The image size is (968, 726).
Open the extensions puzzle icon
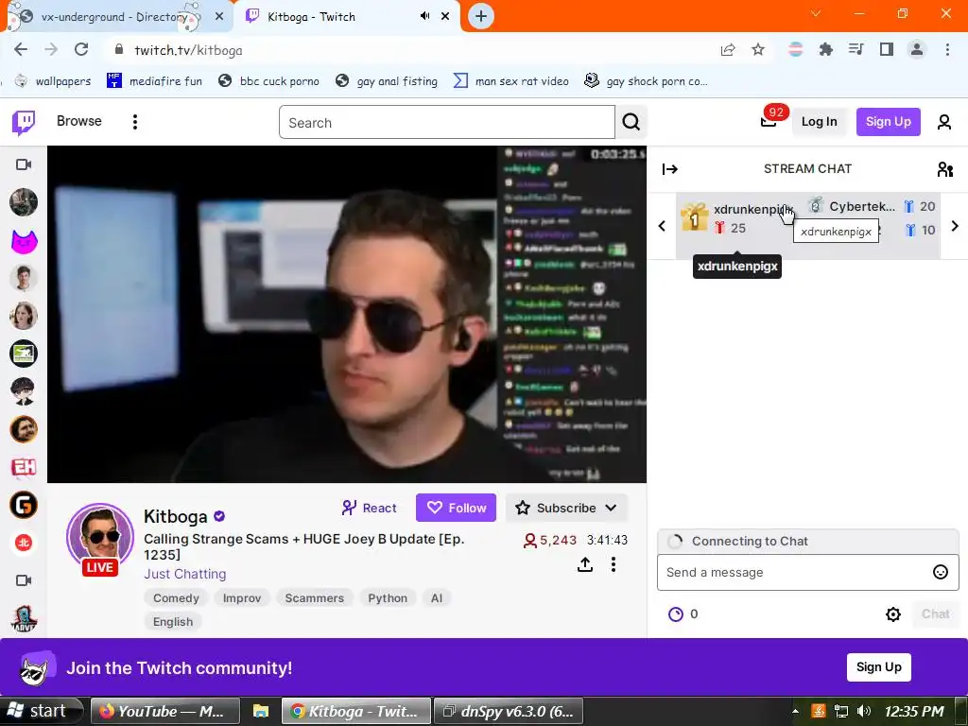coord(825,50)
